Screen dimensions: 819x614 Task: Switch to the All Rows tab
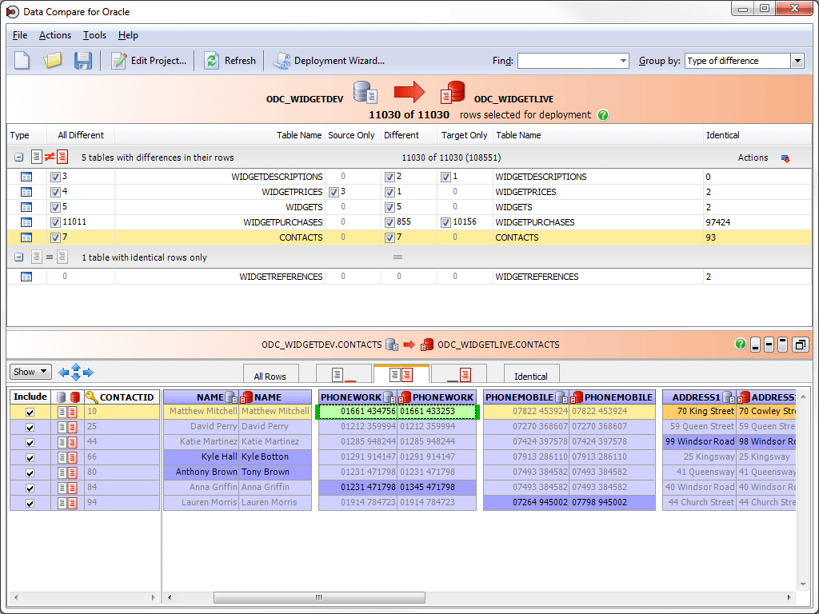271,373
